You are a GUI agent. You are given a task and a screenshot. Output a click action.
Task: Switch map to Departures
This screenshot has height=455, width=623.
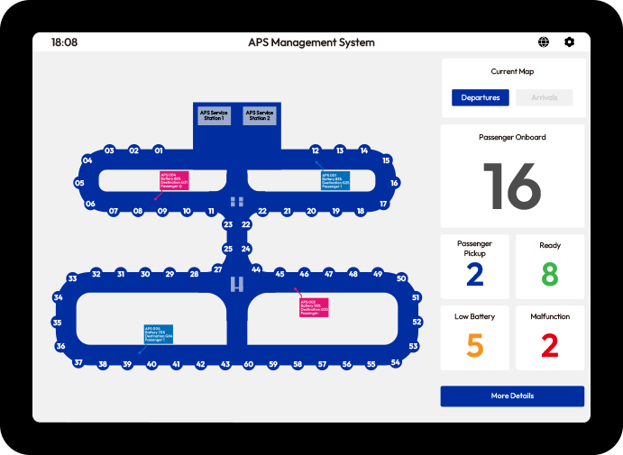click(x=481, y=97)
